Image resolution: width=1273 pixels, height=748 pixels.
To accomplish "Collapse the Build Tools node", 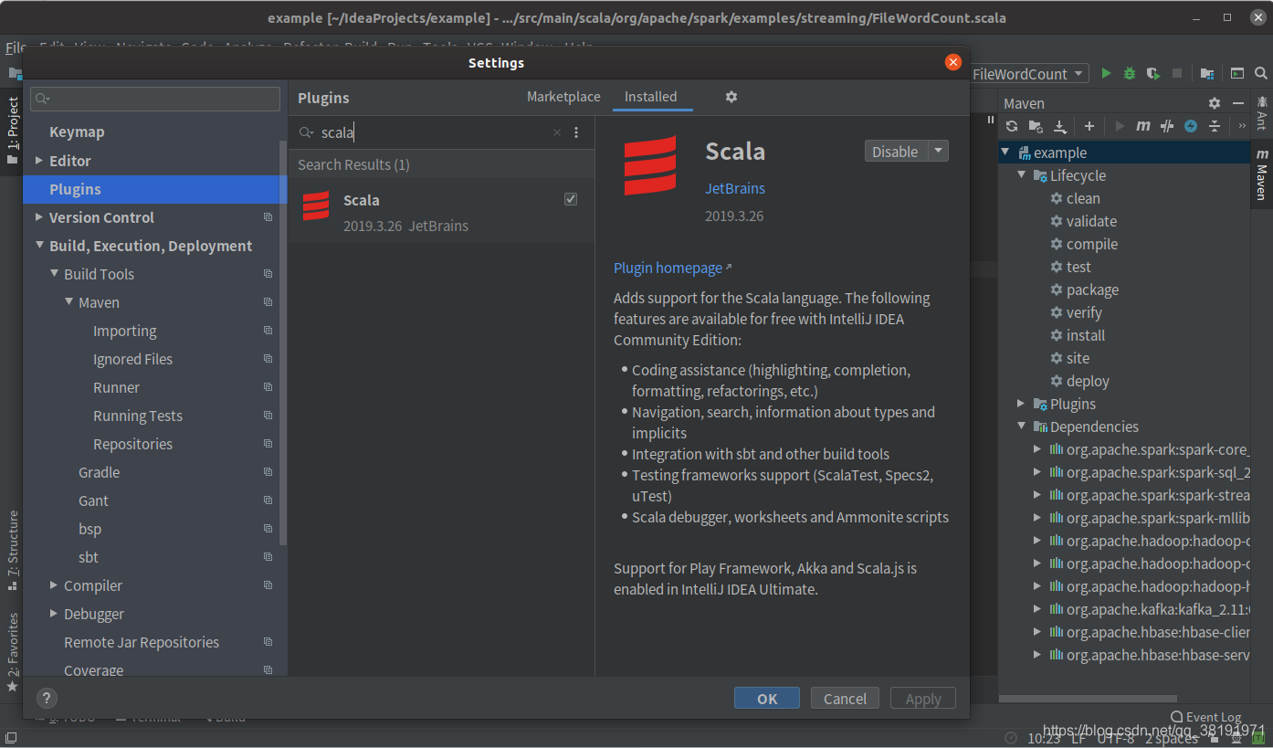I will coord(54,274).
